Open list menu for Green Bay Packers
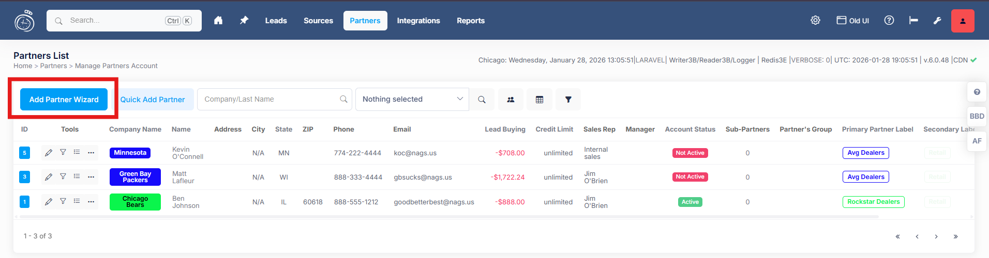The height and width of the screenshot is (258, 989). pyautogui.click(x=77, y=176)
